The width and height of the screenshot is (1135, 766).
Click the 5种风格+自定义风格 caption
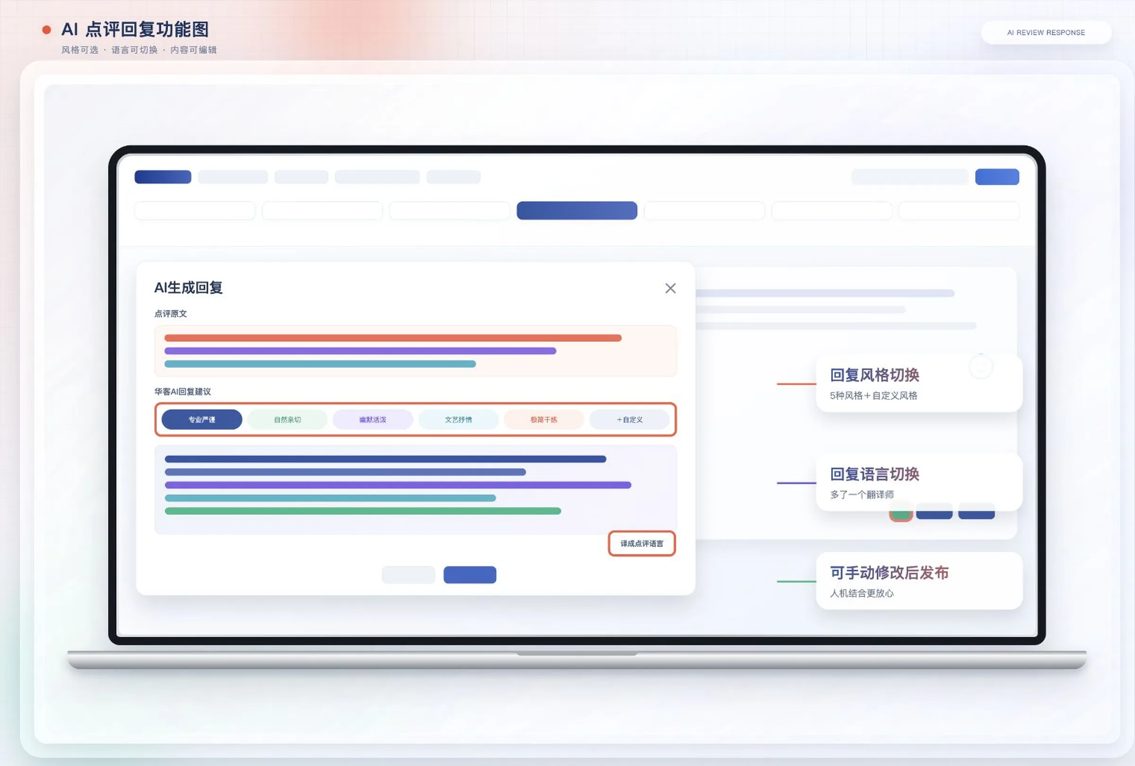point(873,395)
